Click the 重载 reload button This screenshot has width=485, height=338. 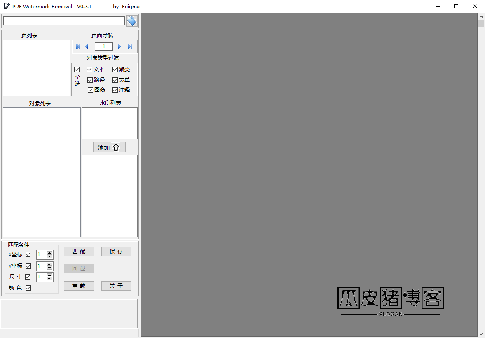point(79,286)
